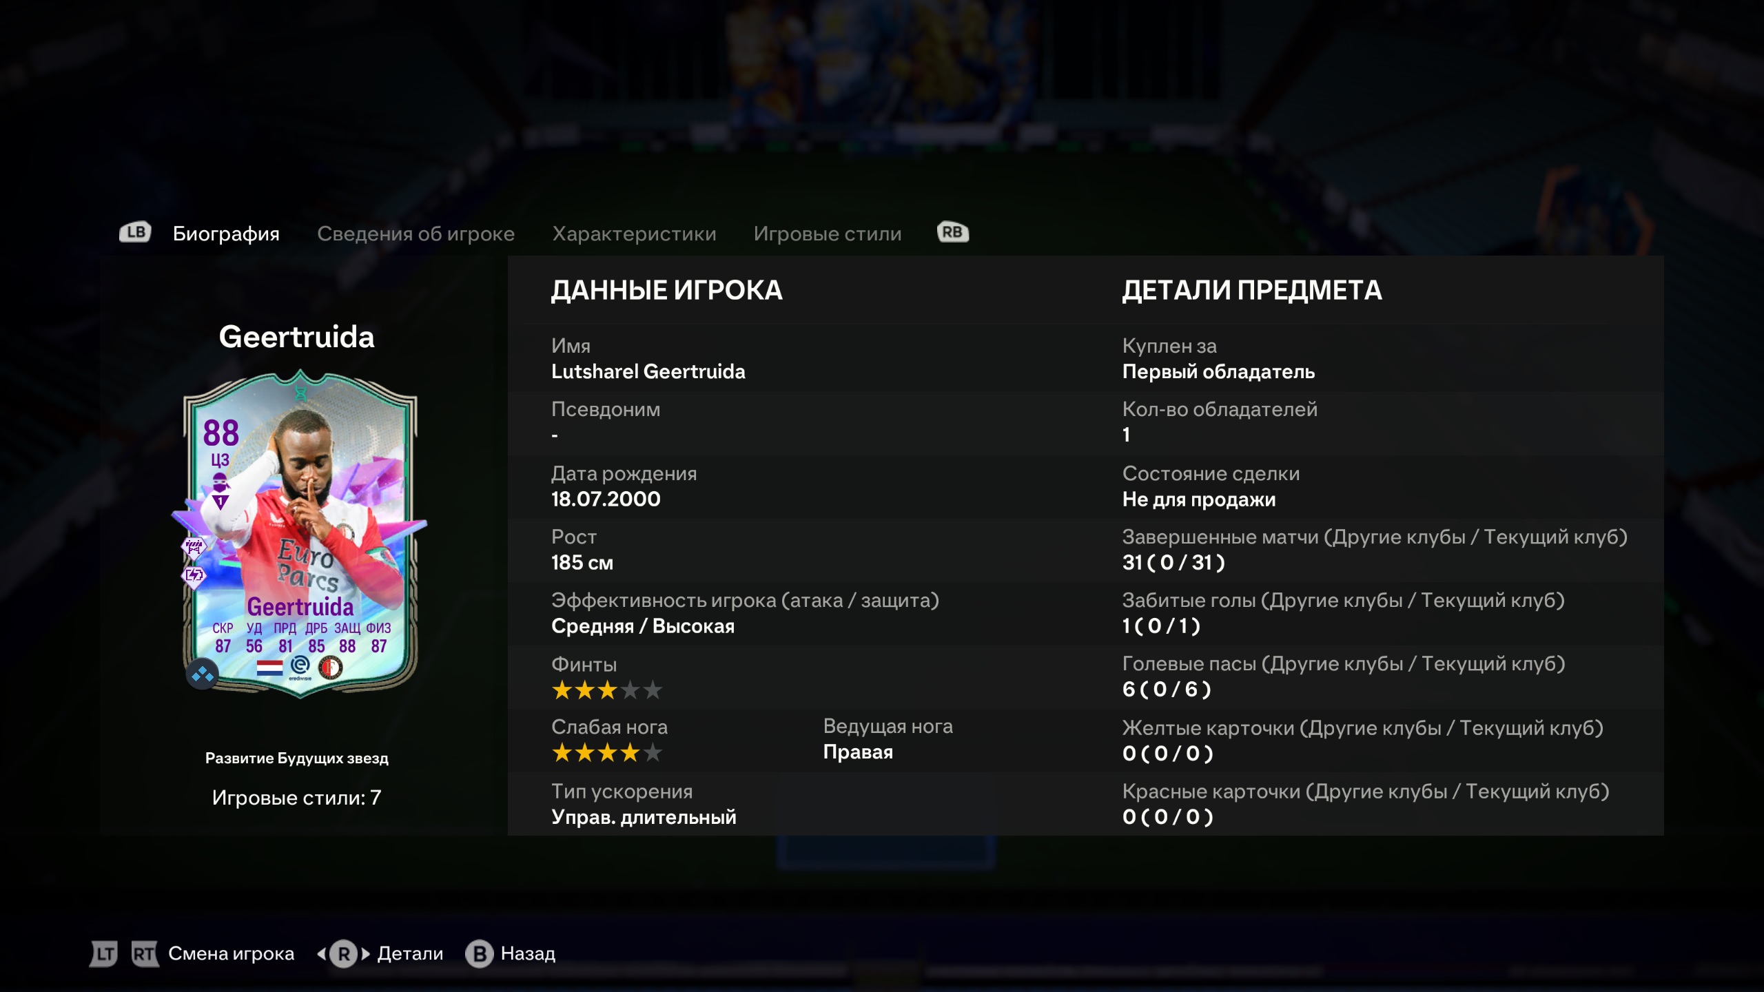This screenshot has height=992, width=1764.
Task: Click the B button icon
Action: click(480, 954)
